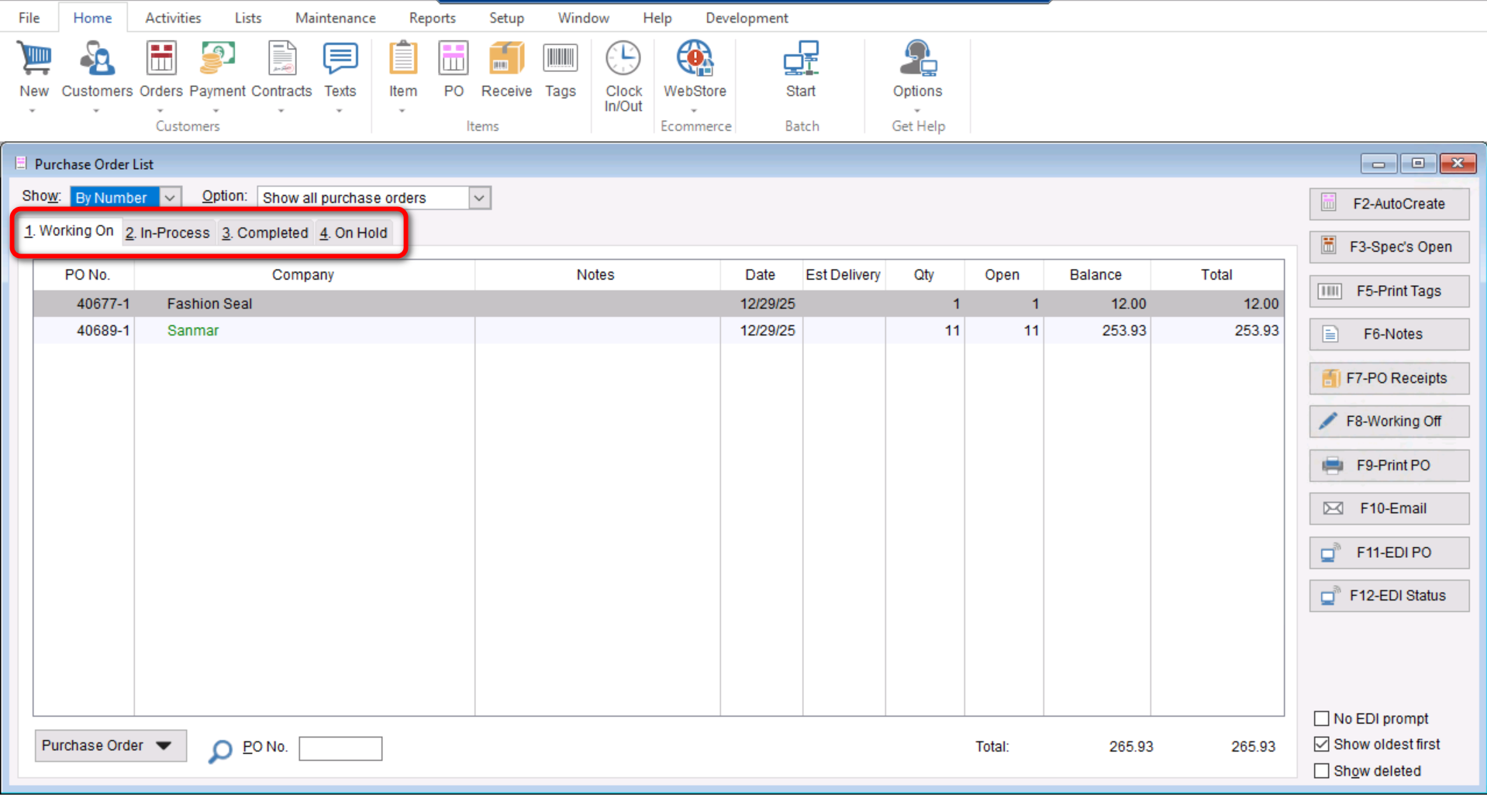Open the Tags barcode icon
The height and width of the screenshot is (795, 1487).
(560, 60)
